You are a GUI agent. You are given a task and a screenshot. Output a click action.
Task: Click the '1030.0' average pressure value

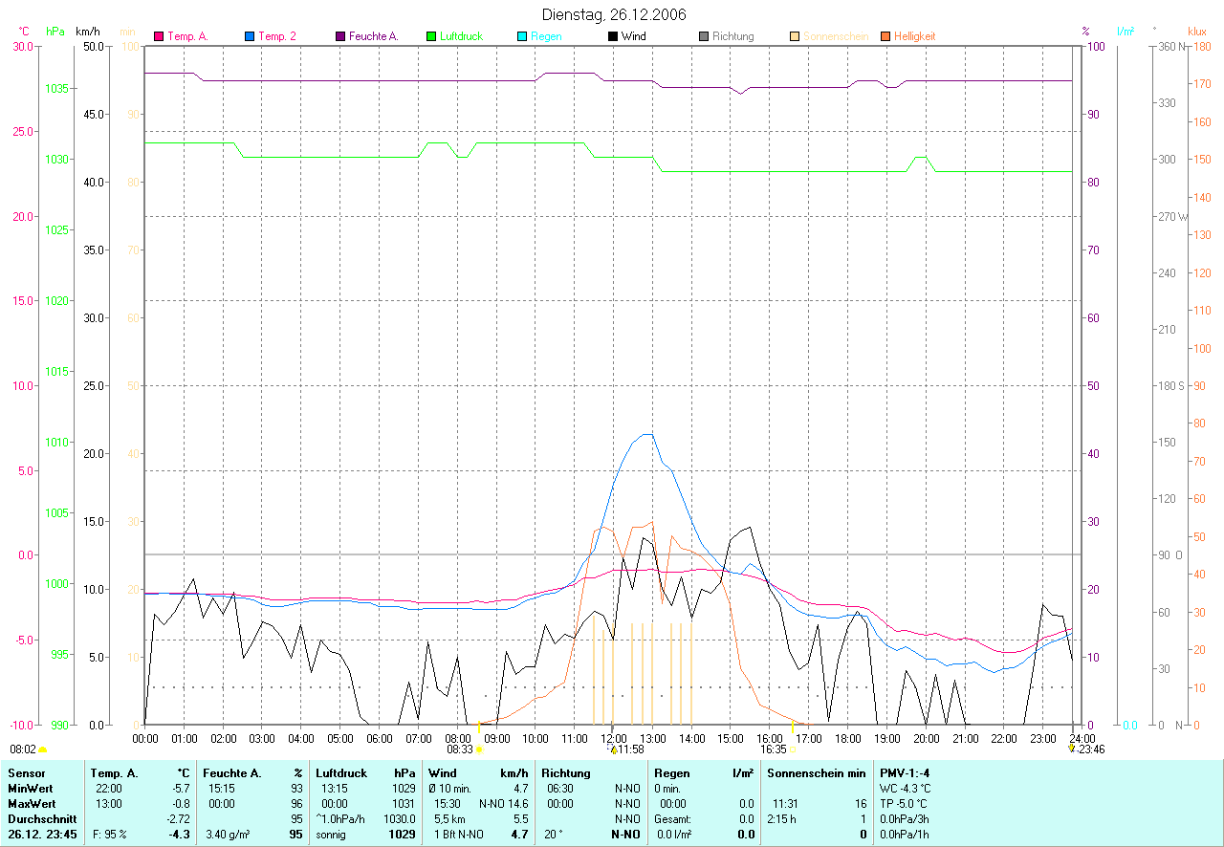[399, 819]
